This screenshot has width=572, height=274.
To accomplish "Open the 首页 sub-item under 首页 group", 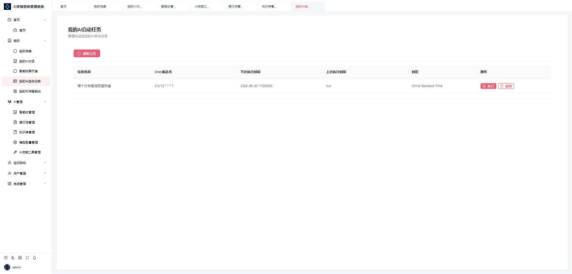I will click(x=26, y=30).
